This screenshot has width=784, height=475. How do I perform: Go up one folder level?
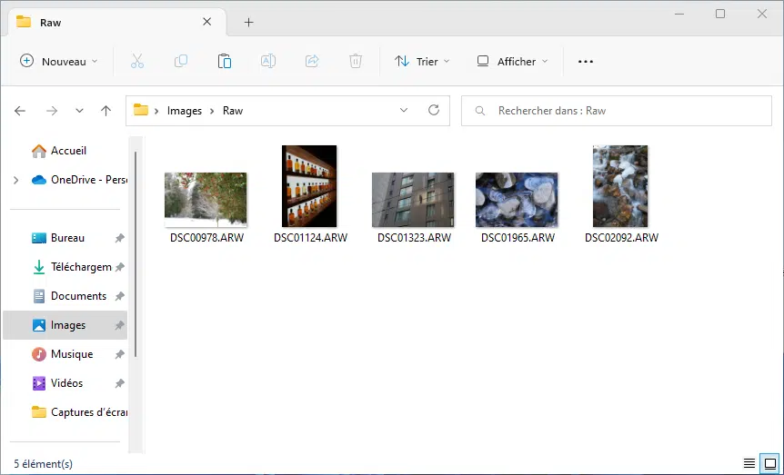coord(106,111)
